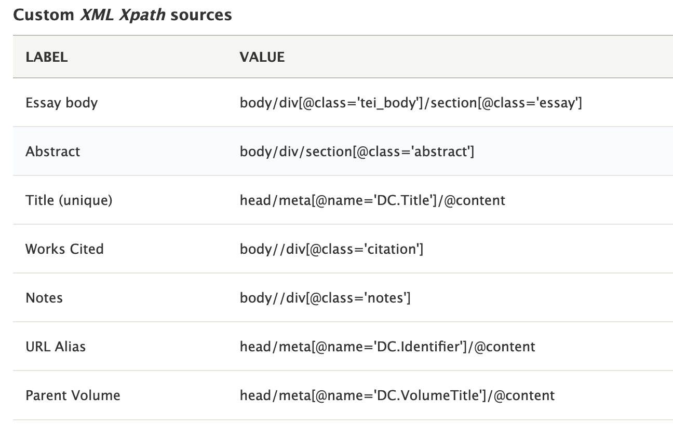Click the DC.VolumeTitle meta xpath value
The width and height of the screenshot is (673, 438).
click(x=397, y=396)
